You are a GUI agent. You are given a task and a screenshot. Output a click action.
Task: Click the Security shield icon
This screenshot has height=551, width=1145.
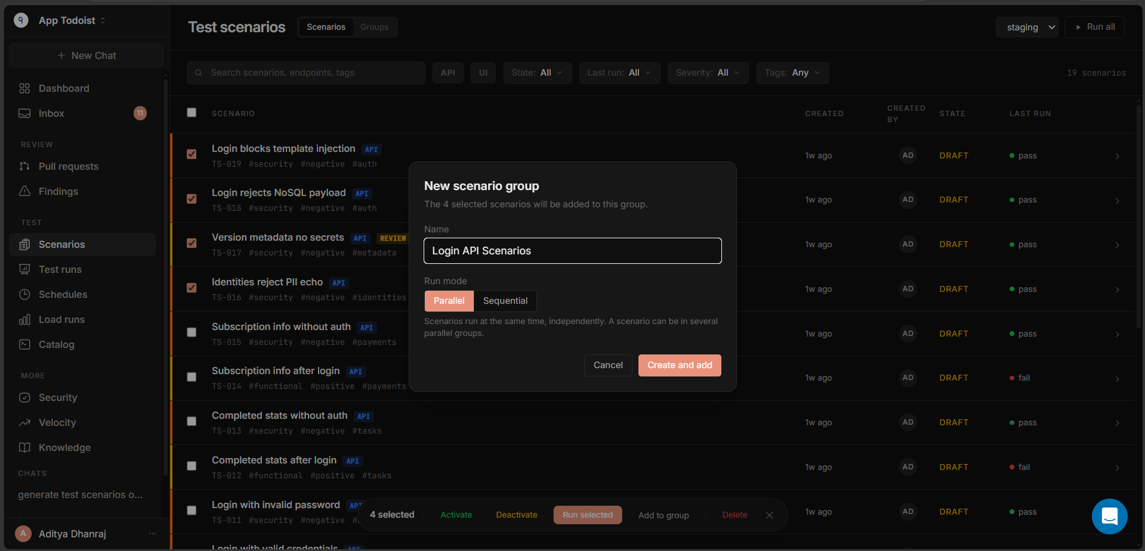tap(24, 397)
